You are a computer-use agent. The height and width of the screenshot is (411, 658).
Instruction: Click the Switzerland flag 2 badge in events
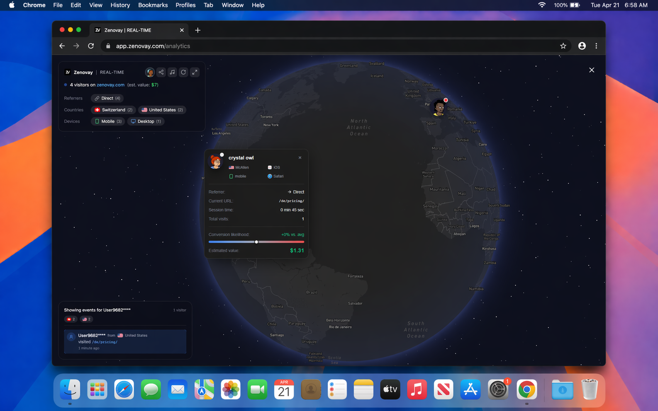click(x=71, y=319)
